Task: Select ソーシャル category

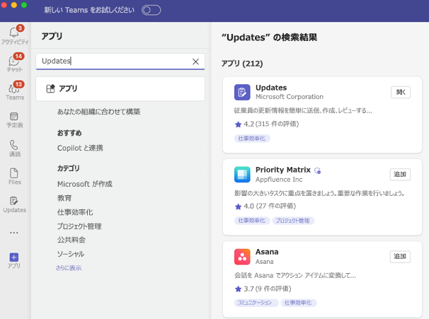Action: [71, 254]
